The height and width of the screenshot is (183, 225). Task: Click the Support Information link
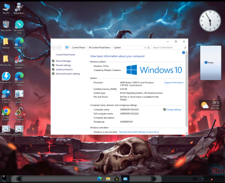click(174, 82)
